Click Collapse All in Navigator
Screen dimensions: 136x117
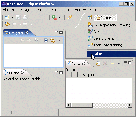click(x=46, y=40)
